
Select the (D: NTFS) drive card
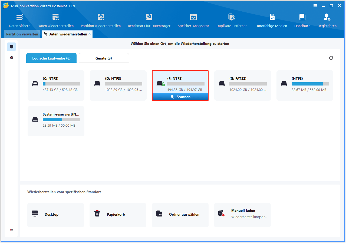click(118, 86)
